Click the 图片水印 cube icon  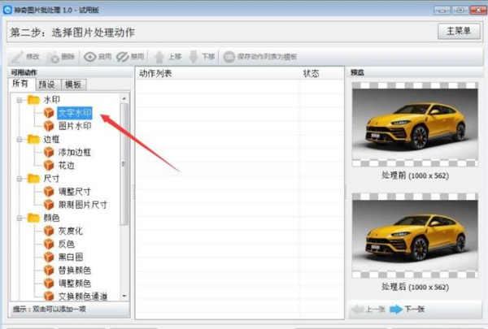coord(49,126)
